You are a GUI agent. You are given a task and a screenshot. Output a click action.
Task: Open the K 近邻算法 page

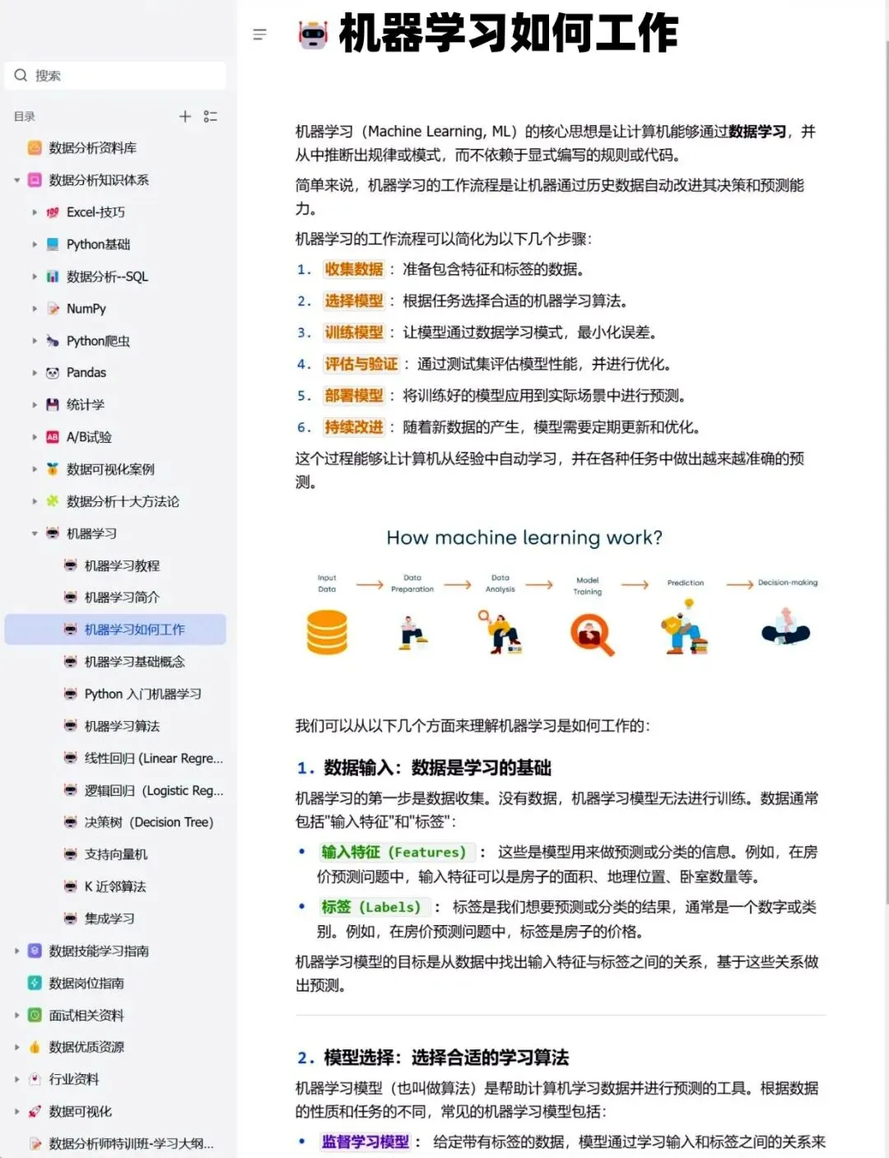115,886
